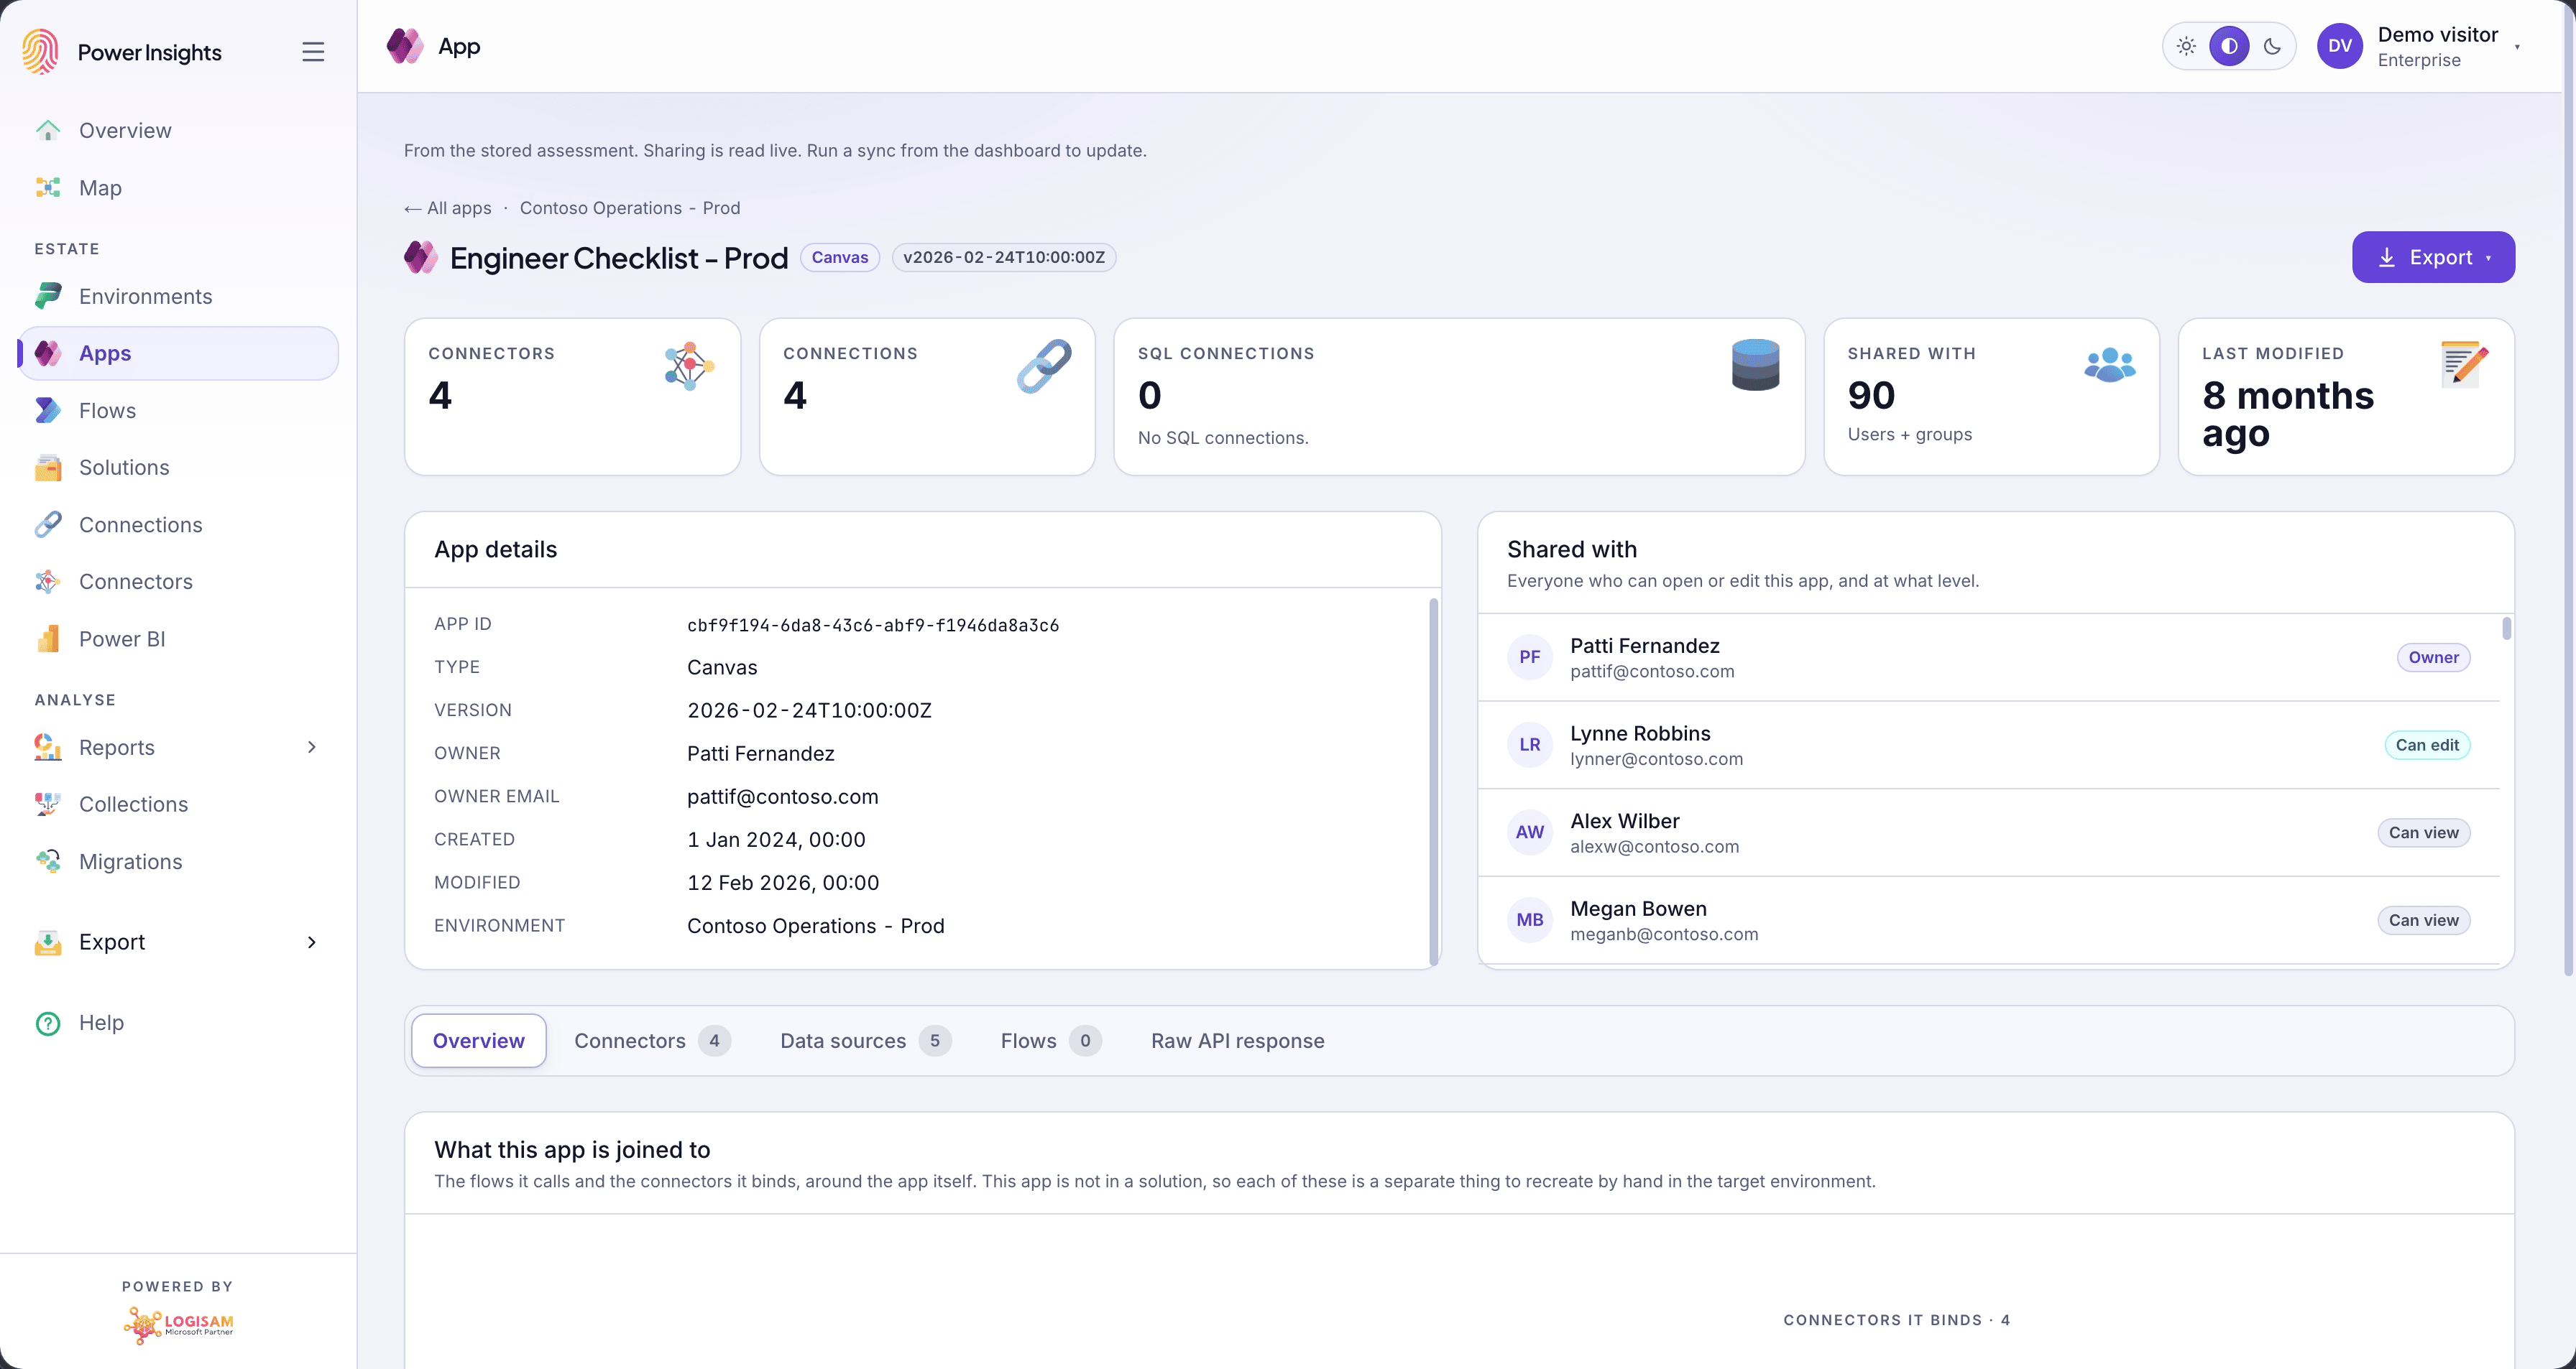This screenshot has width=2576, height=1369.
Task: Open the Map icon in sidebar
Action: tap(48, 188)
